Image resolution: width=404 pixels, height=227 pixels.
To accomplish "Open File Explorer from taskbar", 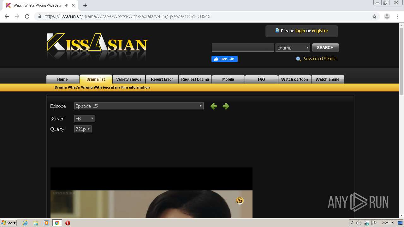I will point(36,223).
